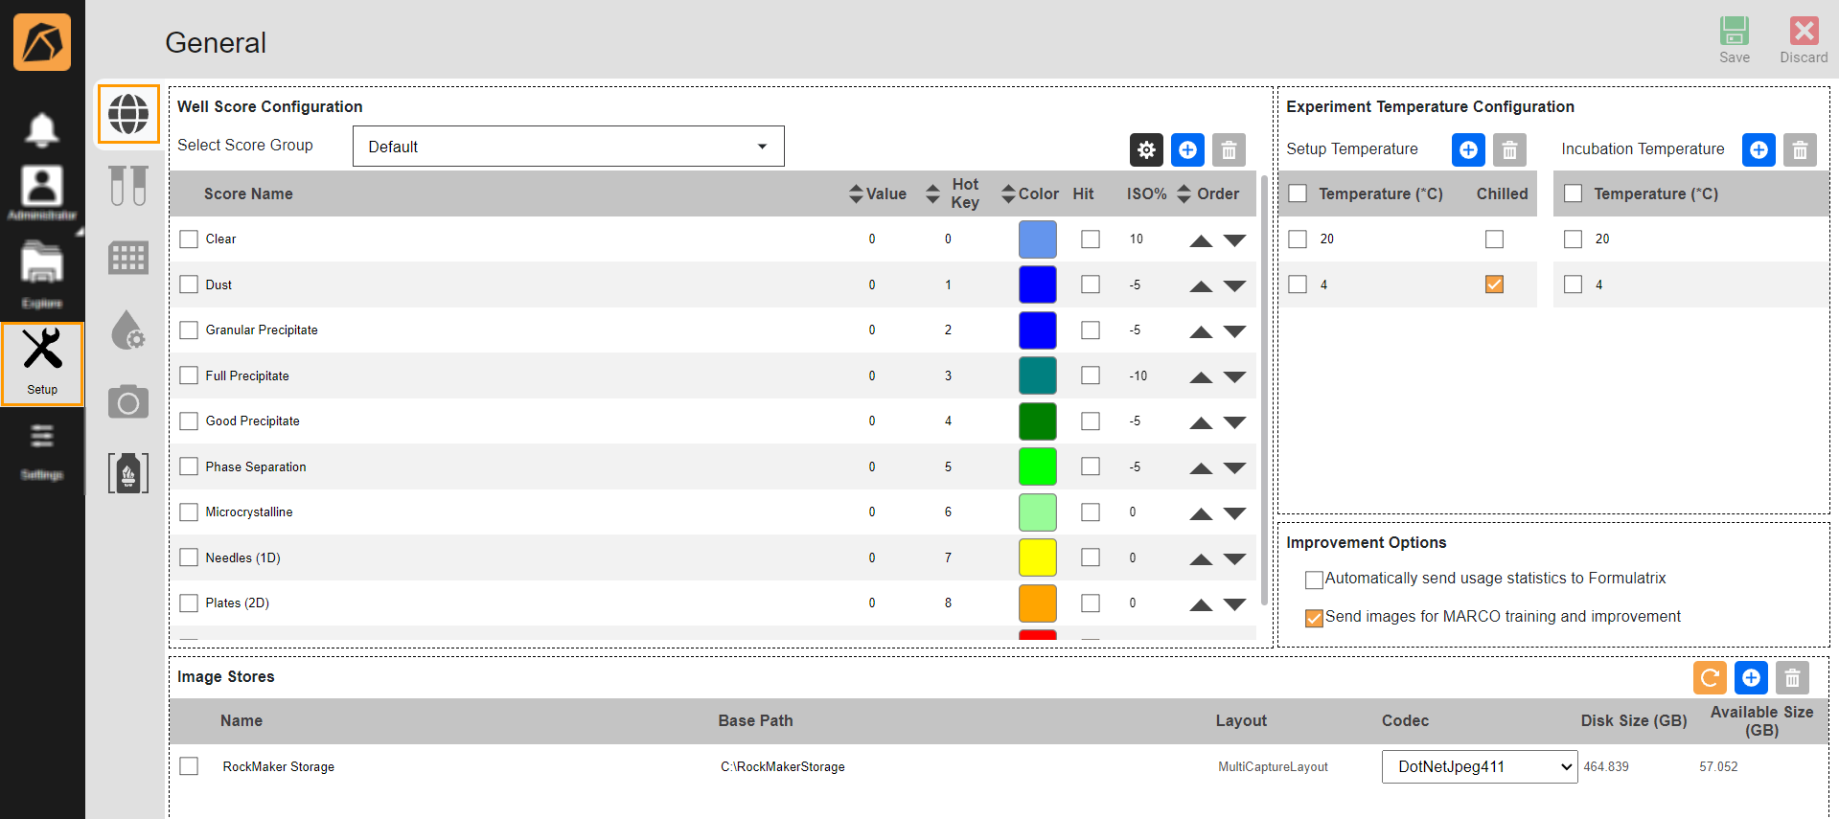The height and width of the screenshot is (819, 1839).
Task: Move Granular Precipitate down in order
Action: point(1234,331)
